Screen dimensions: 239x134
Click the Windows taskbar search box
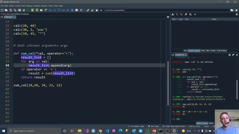point(34,131)
